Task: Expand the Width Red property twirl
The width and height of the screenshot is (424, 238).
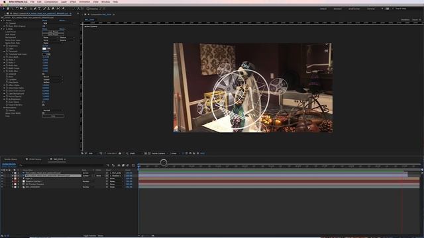Action: [4, 65]
